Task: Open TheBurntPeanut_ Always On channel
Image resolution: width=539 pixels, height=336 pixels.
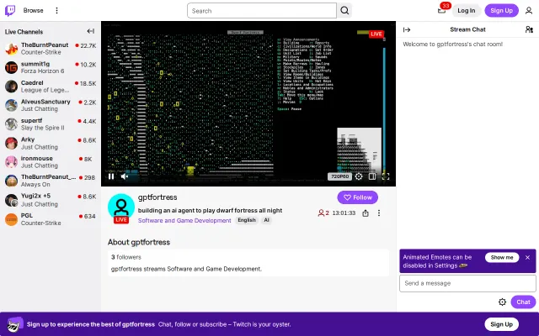Action: click(51, 181)
